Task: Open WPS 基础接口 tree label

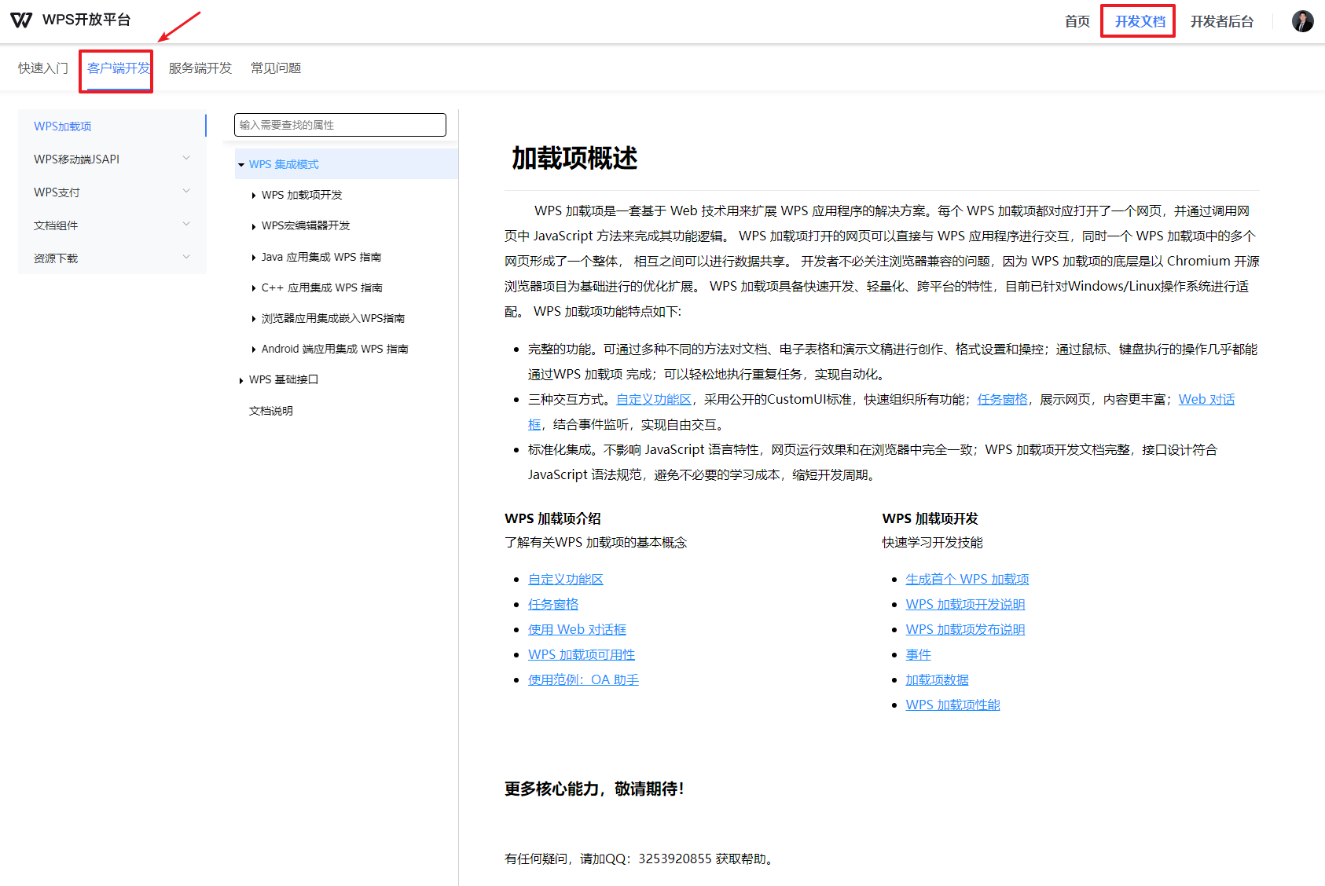Action: tap(284, 379)
